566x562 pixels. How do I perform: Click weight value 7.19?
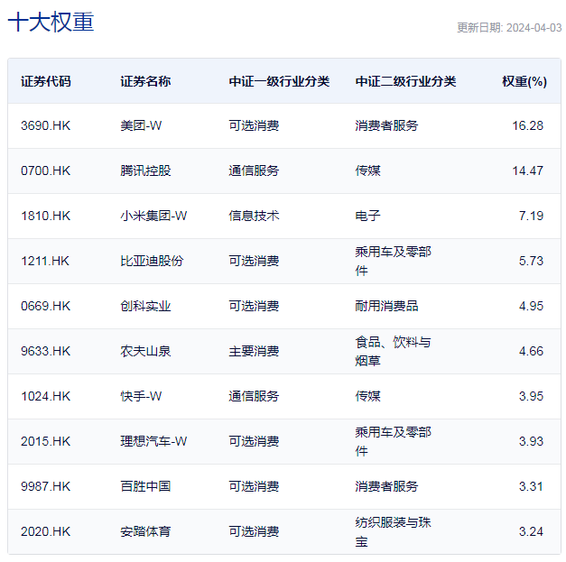point(531,216)
